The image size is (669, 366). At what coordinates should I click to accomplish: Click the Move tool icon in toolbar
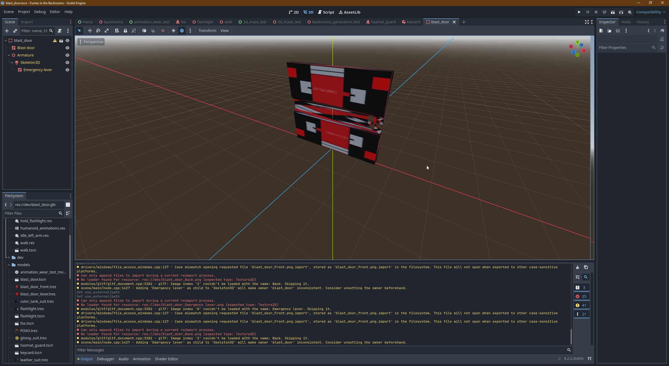(x=89, y=31)
